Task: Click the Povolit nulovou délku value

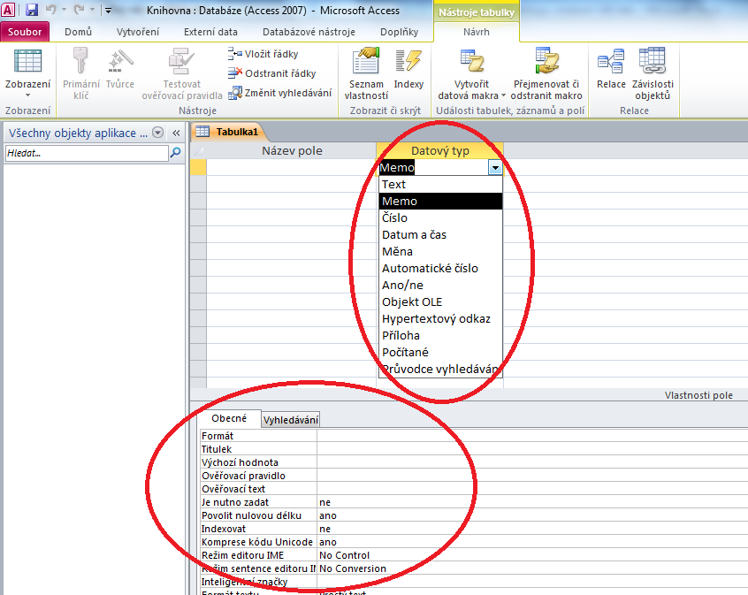Action: coord(532,515)
